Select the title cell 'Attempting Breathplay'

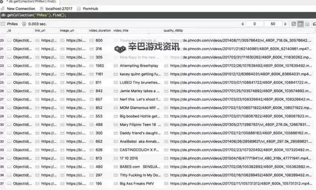click(139, 66)
